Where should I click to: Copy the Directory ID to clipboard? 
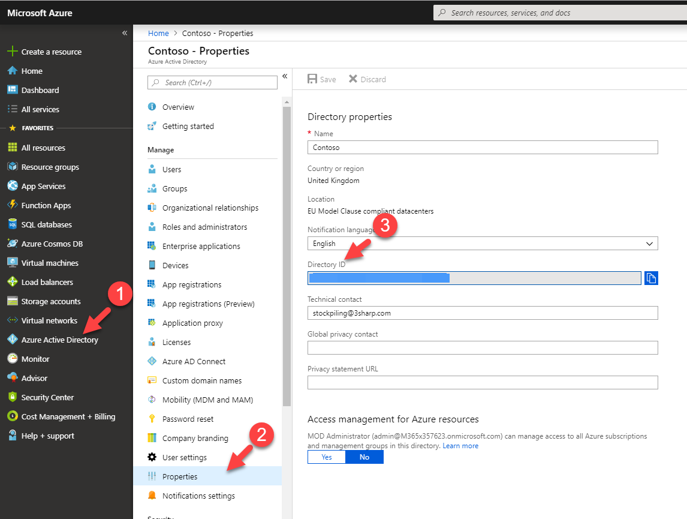point(651,278)
